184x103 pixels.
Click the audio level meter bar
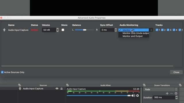(103, 91)
